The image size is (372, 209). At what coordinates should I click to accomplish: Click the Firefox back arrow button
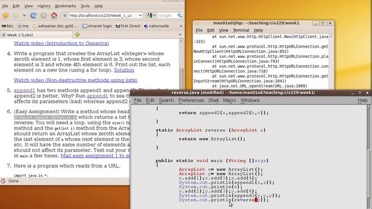[5, 16]
